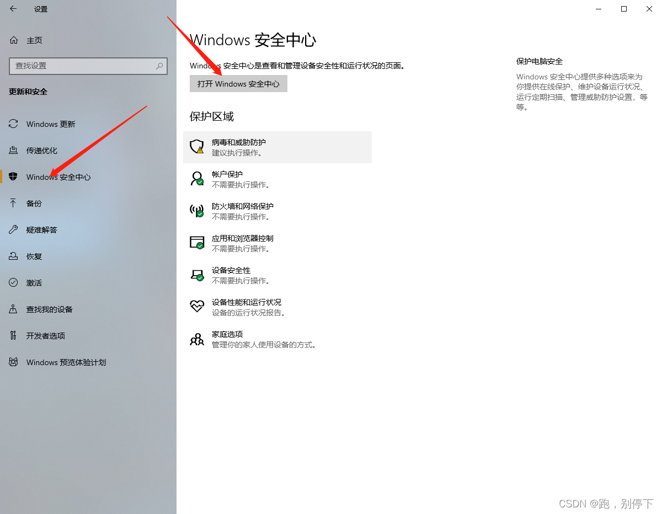Click the device health heart icon
This screenshot has height=514, width=662.
point(197,307)
